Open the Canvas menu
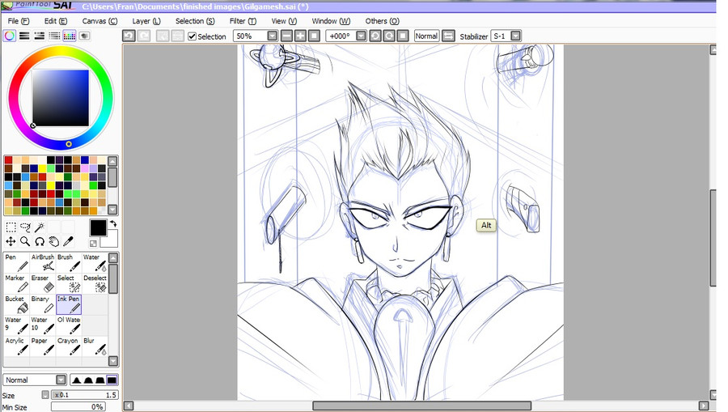Screen dimensions: 728x412 [x=99, y=21]
